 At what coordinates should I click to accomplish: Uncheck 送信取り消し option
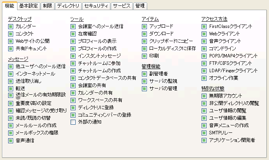pos(10,81)
